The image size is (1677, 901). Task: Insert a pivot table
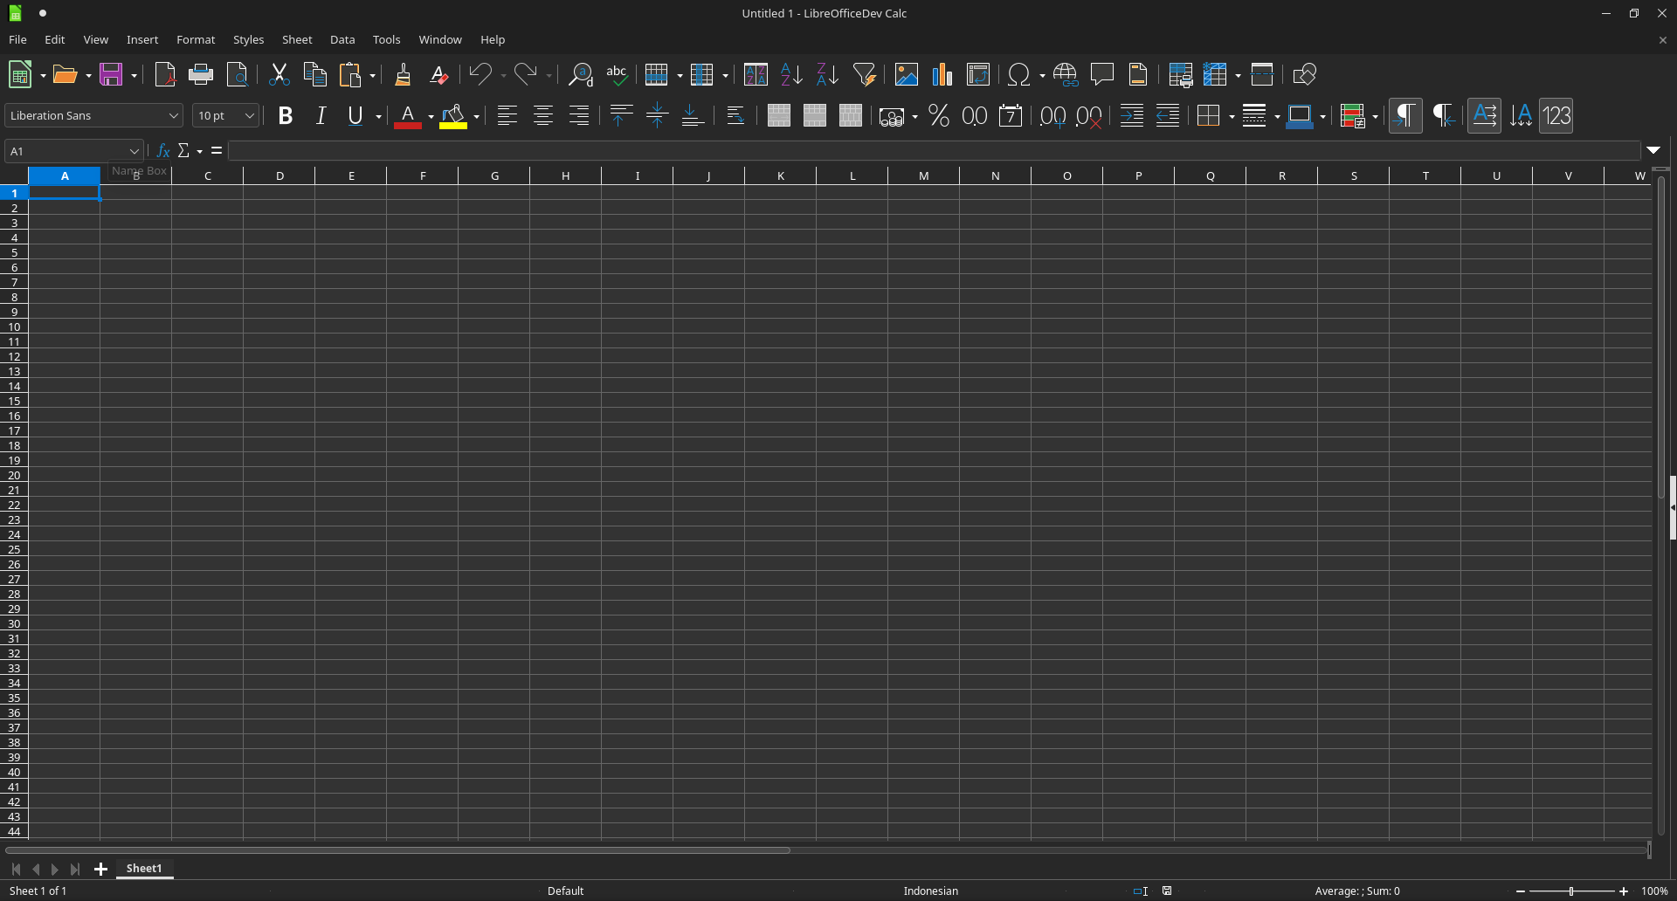click(x=978, y=74)
